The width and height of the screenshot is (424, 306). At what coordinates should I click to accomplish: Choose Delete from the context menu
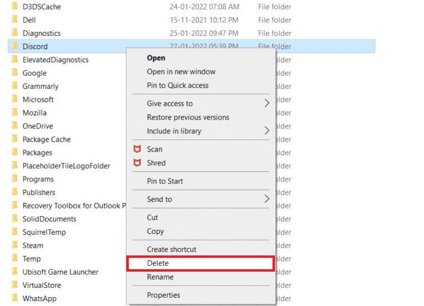pyautogui.click(x=201, y=264)
